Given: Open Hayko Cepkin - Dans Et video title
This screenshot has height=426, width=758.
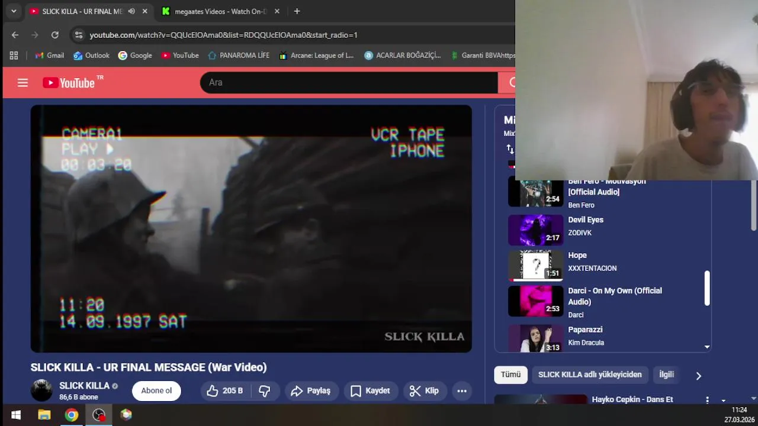Looking at the screenshot, I should (632, 399).
